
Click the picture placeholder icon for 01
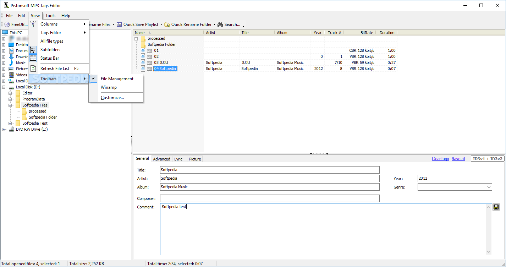coord(149,51)
